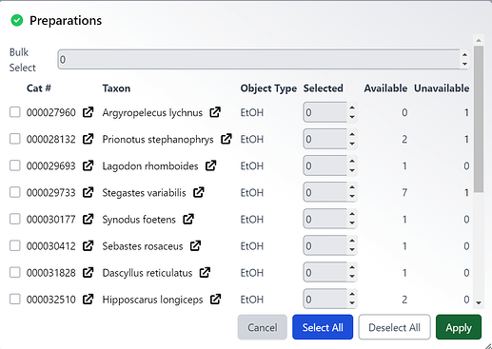492x349 pixels.
Task: Check the Dascyllus reticulatus row box
Action: 15,272
